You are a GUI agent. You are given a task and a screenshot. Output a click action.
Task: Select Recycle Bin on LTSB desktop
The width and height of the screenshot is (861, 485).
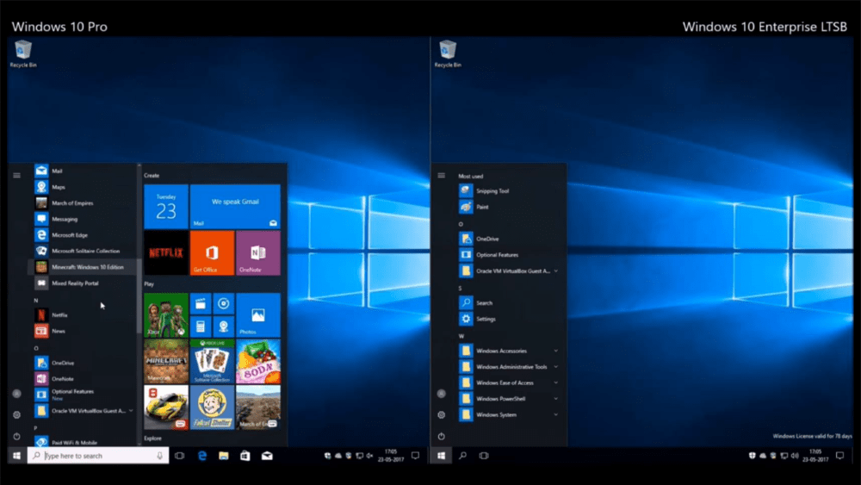(448, 53)
